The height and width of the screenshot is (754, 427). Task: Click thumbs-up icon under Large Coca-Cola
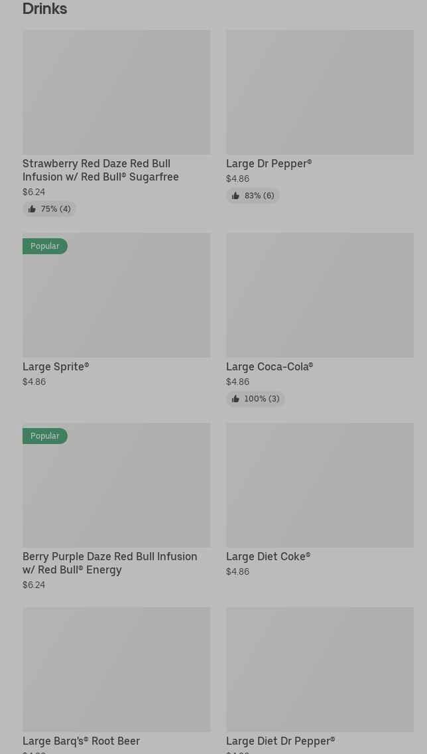(235, 399)
